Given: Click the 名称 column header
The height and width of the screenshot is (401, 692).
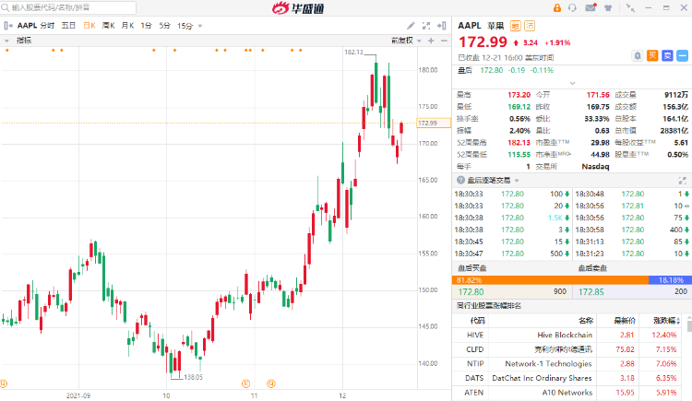Looking at the screenshot, I should [586, 320].
